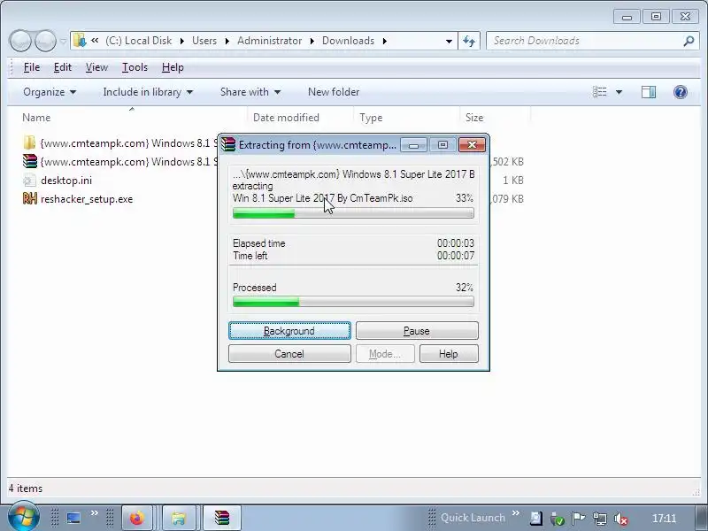Select Downloads in the breadcrumb path
Screen dimensions: 708x531
pyautogui.click(x=348, y=41)
